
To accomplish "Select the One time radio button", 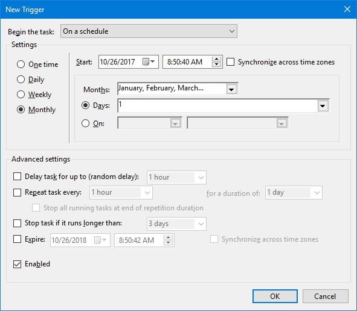I will click(x=21, y=64).
